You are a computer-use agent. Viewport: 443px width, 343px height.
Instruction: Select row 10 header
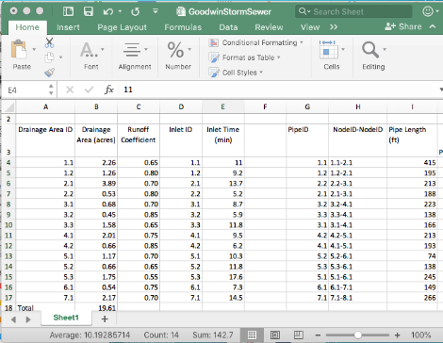[x=8, y=225]
